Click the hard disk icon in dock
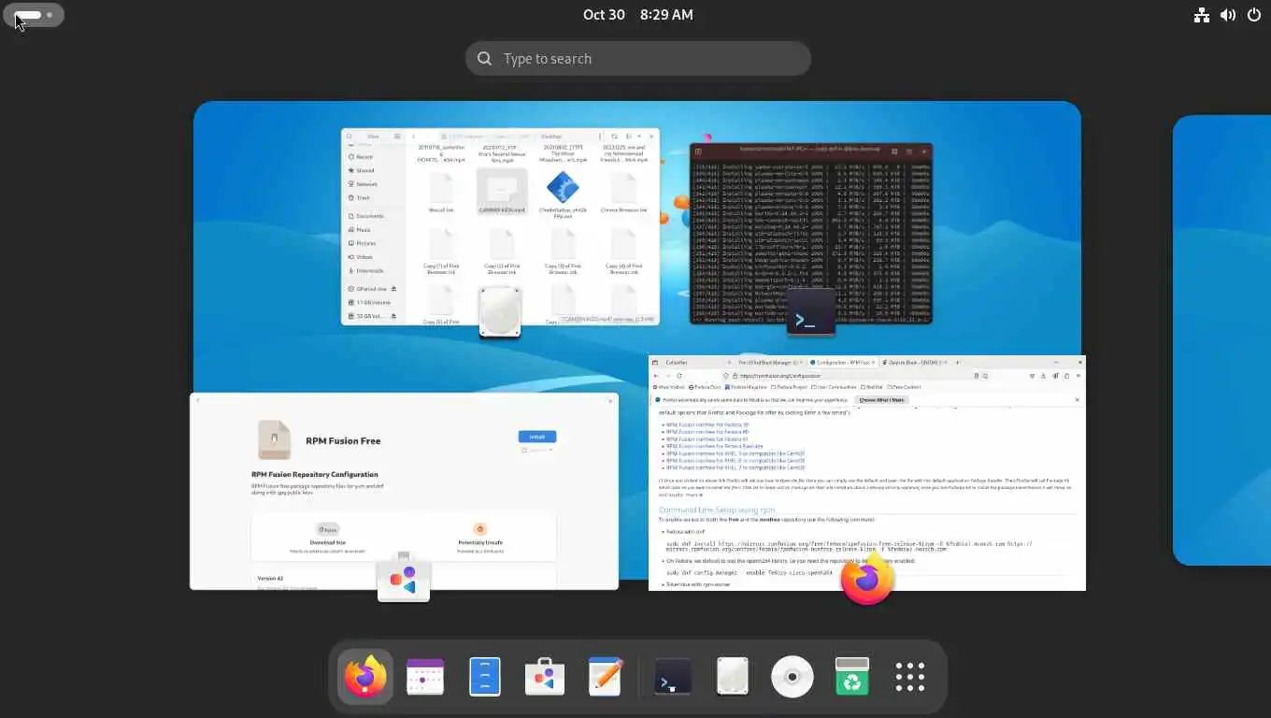 [x=733, y=677]
